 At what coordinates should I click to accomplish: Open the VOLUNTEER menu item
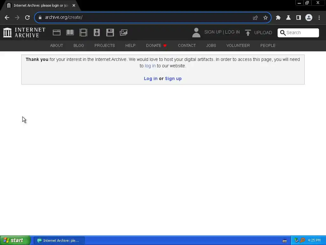pos(238,45)
